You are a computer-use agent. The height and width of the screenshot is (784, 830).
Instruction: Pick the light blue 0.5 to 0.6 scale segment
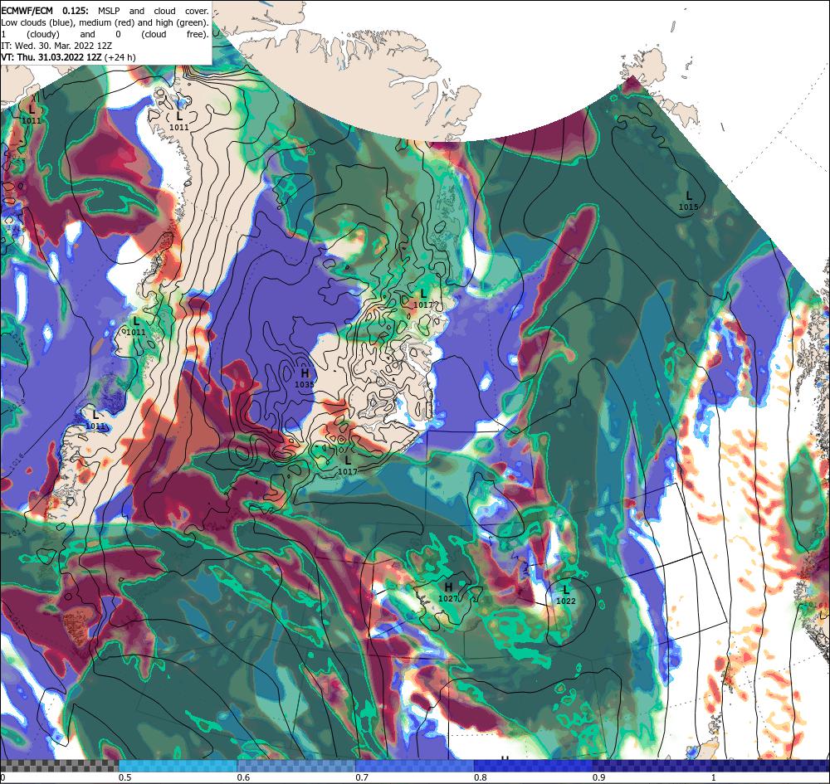pos(178,766)
